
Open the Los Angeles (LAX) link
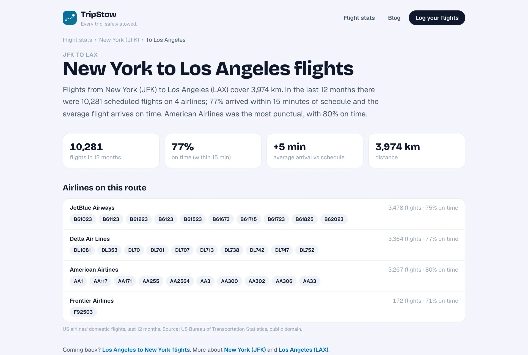[304, 350]
